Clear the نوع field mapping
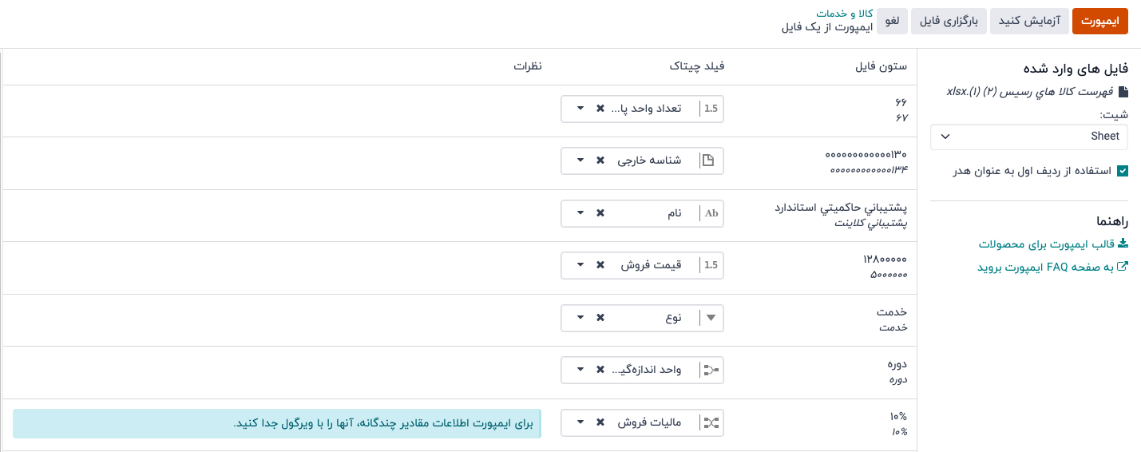The image size is (1141, 452). [600, 318]
